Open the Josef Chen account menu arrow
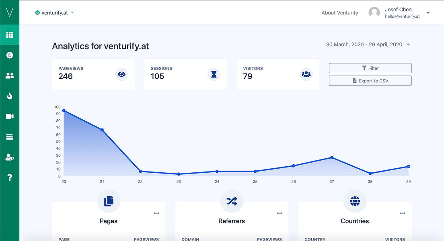This screenshot has height=241, width=444. (x=428, y=13)
